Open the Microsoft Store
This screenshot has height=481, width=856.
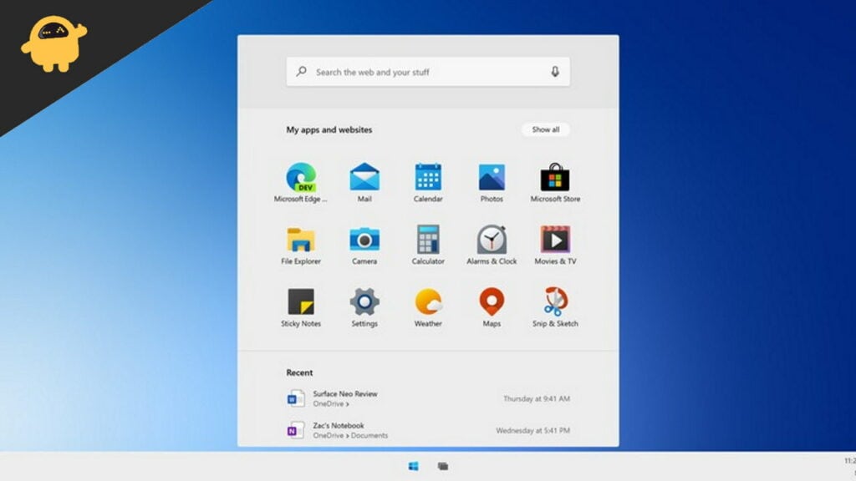554,175
